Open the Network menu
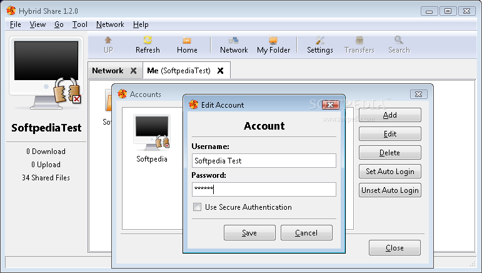482x273 pixels. [x=110, y=24]
